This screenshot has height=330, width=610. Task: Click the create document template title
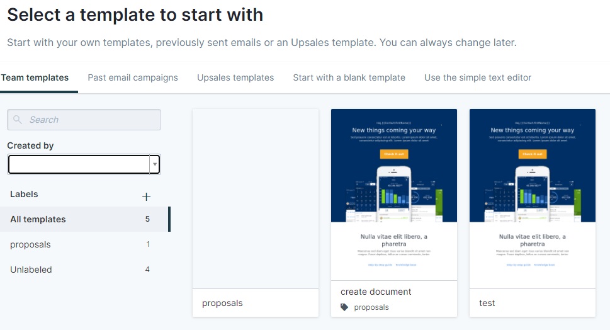tap(376, 292)
